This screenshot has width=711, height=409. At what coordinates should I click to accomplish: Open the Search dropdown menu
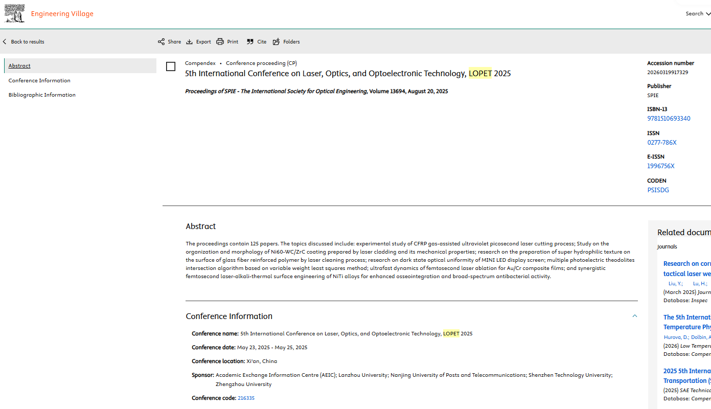[x=698, y=14]
